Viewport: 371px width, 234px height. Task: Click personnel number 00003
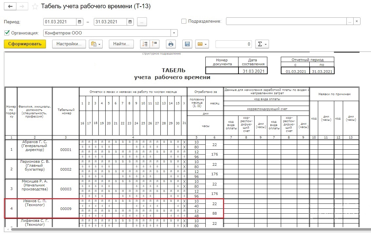[66, 189]
